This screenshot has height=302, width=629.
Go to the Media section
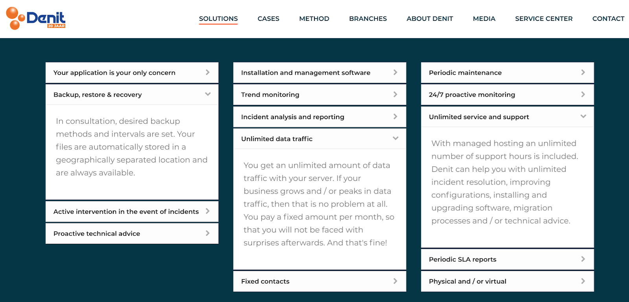(484, 18)
